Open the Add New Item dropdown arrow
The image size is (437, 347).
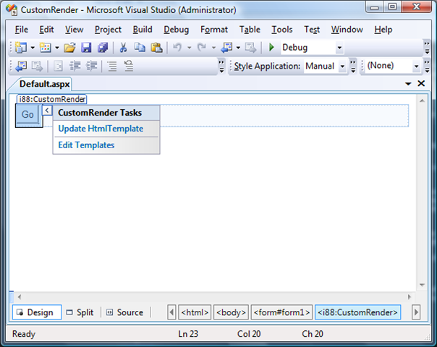pos(57,48)
